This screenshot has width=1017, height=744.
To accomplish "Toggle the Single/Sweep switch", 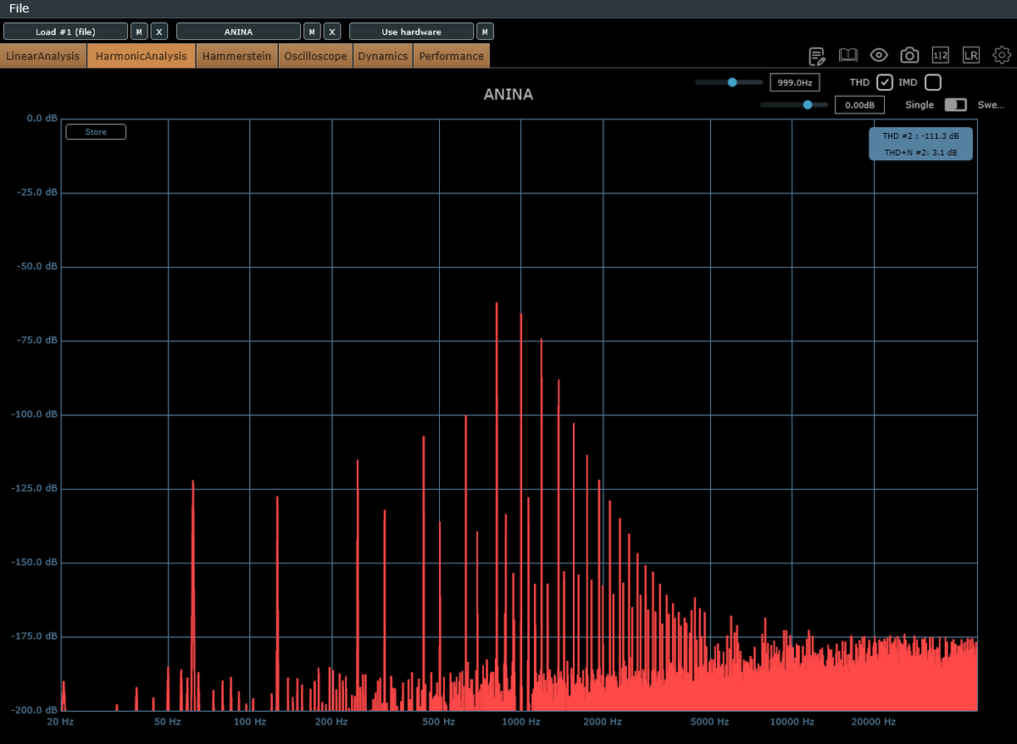I will [956, 105].
